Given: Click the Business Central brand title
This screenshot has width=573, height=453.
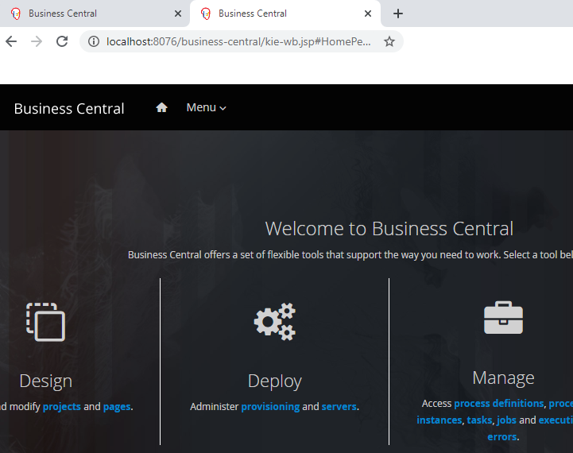Looking at the screenshot, I should tap(69, 109).
